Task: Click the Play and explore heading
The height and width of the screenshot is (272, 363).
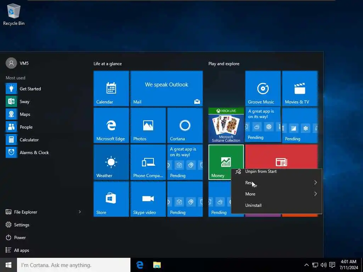Action: (x=224, y=64)
